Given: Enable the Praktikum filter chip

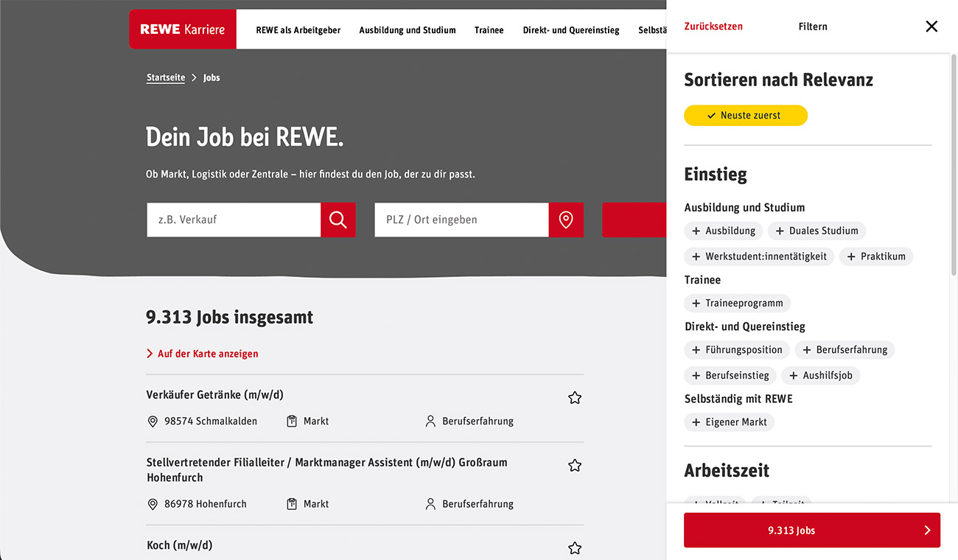Looking at the screenshot, I should pyautogui.click(x=876, y=256).
